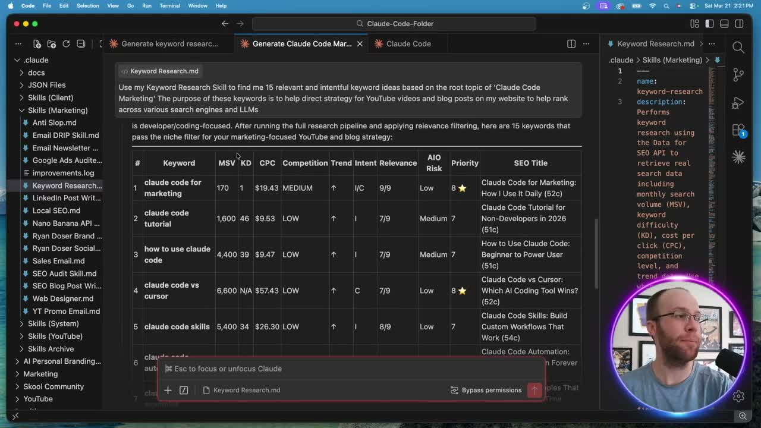Image resolution: width=761 pixels, height=428 pixels.
Task: Open the Wi-Fi menu bar icon
Action: (x=652, y=6)
